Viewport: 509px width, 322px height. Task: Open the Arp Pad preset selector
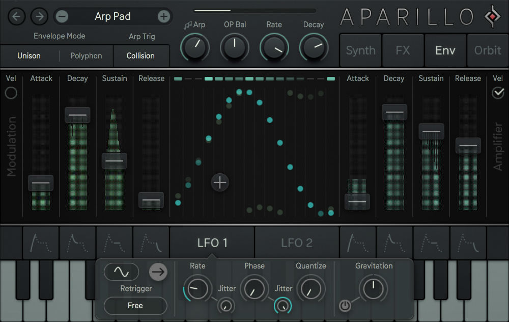point(112,16)
